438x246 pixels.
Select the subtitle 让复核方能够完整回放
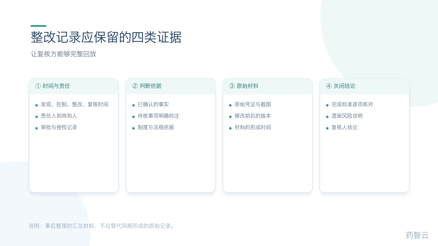(64, 54)
